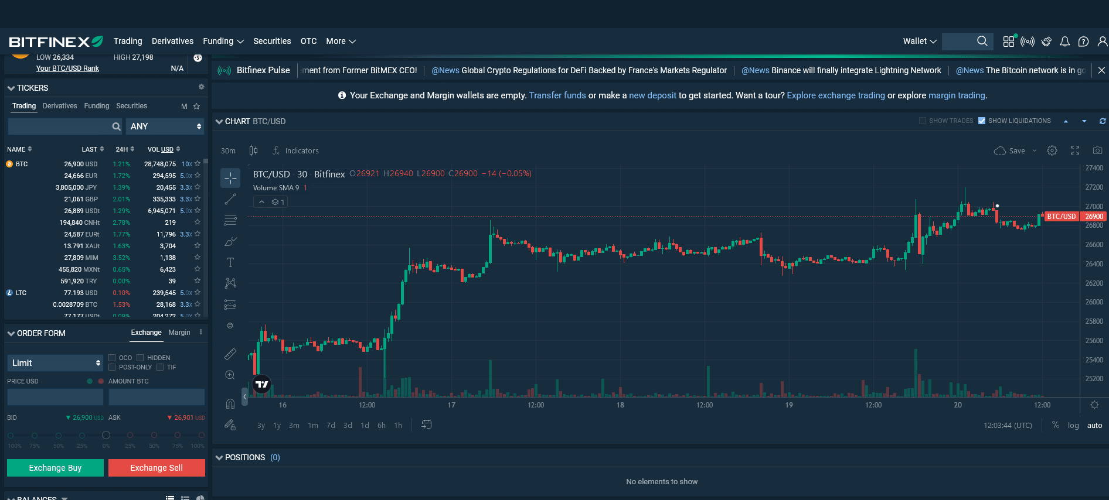
Task: Open Your BTC/USD Rank link
Action: point(67,69)
